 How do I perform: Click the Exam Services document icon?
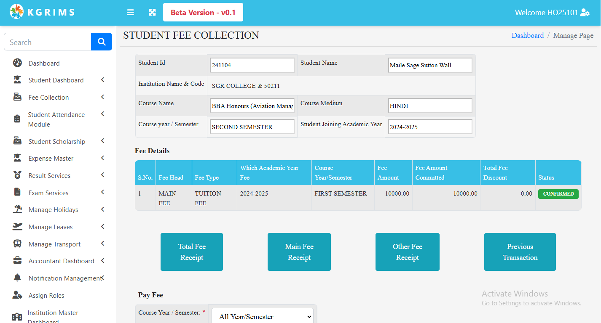point(17,193)
